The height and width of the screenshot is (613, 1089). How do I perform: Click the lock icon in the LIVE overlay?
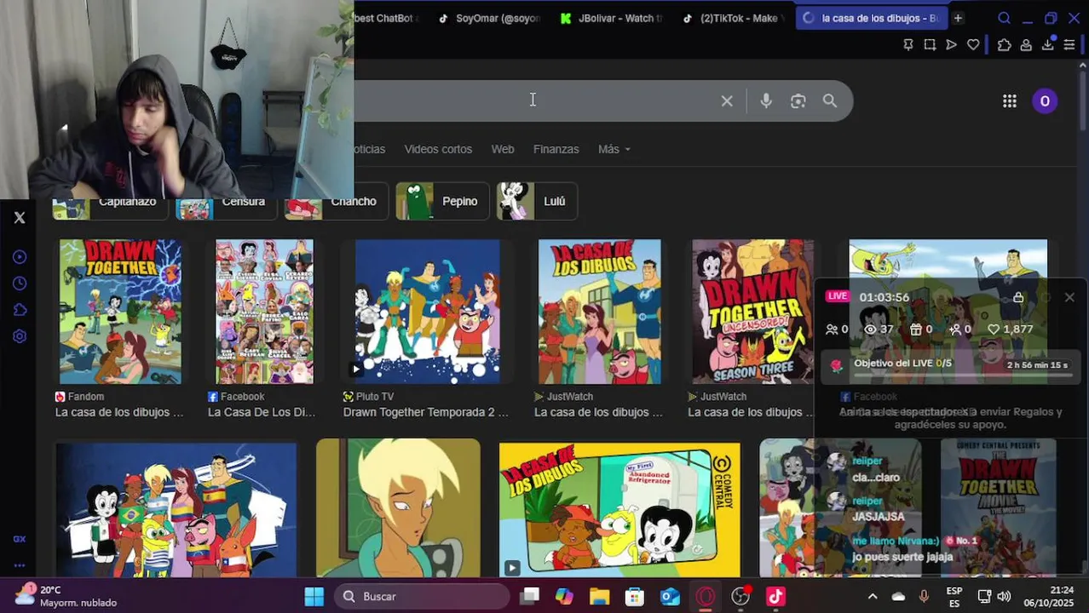[x=1018, y=297]
